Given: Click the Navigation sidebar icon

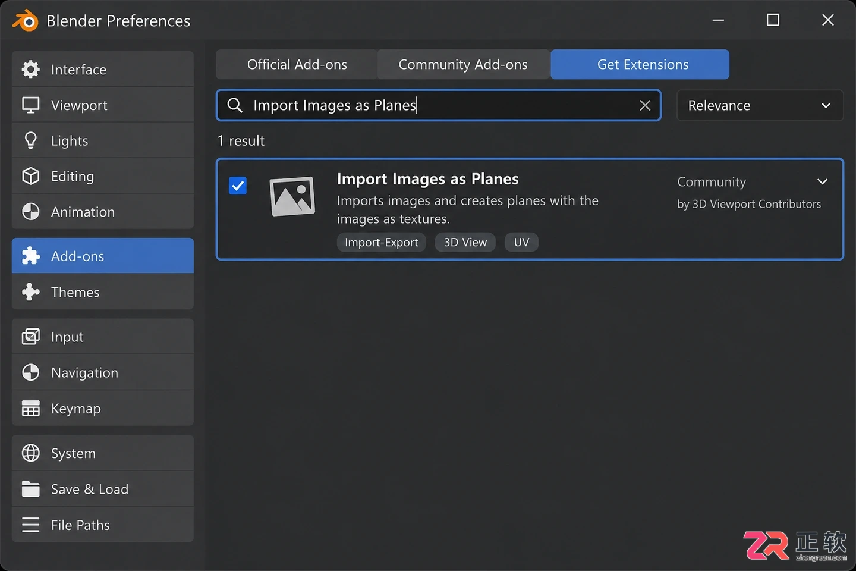Looking at the screenshot, I should point(30,372).
